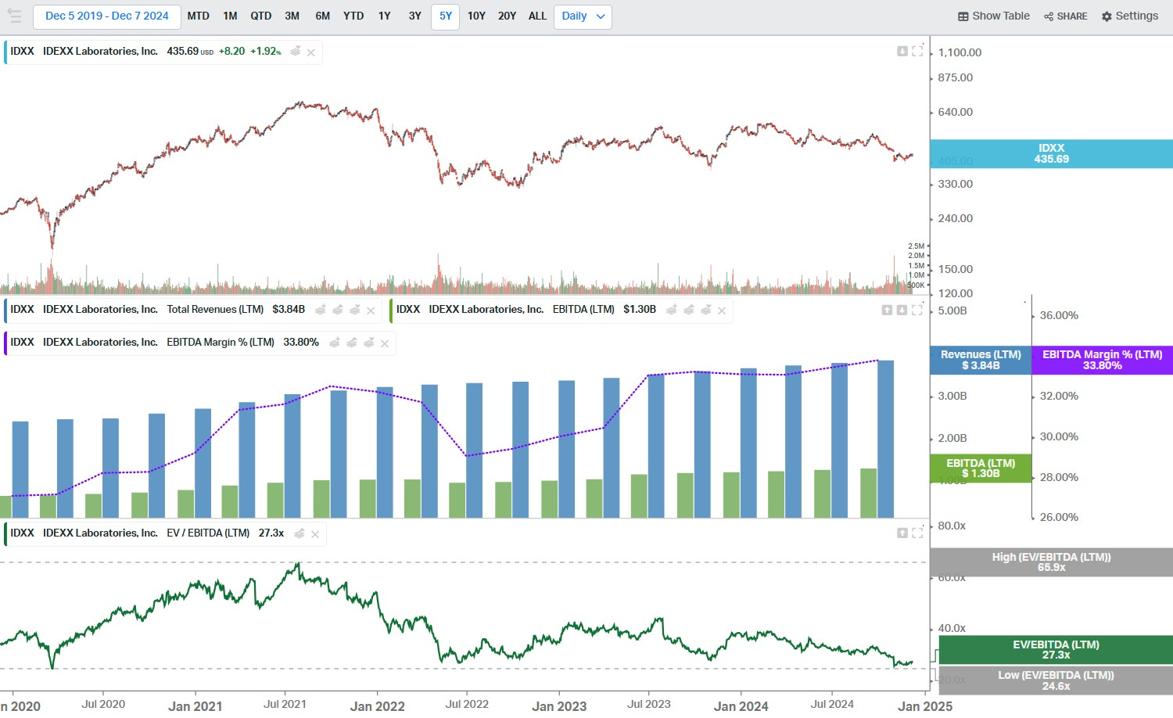Click the Revenues (LTM) $3.84B axis label
This screenshot has width=1173, height=718.
pyautogui.click(x=981, y=360)
